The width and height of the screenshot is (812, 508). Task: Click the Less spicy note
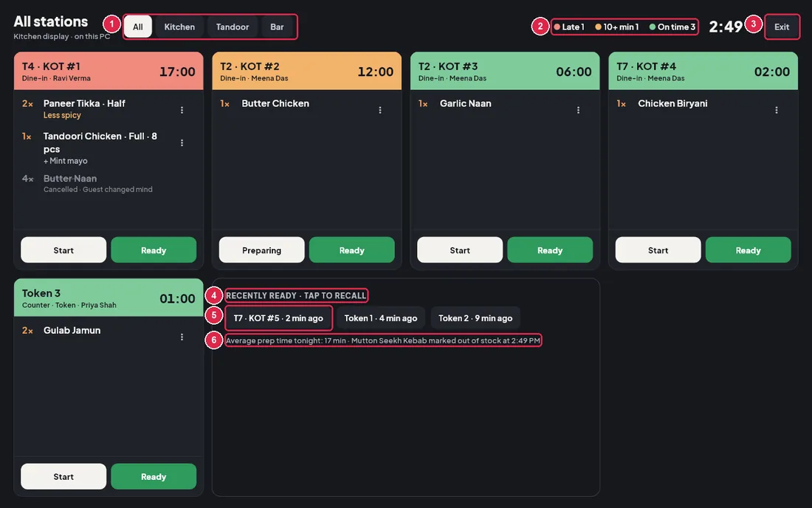tap(62, 115)
